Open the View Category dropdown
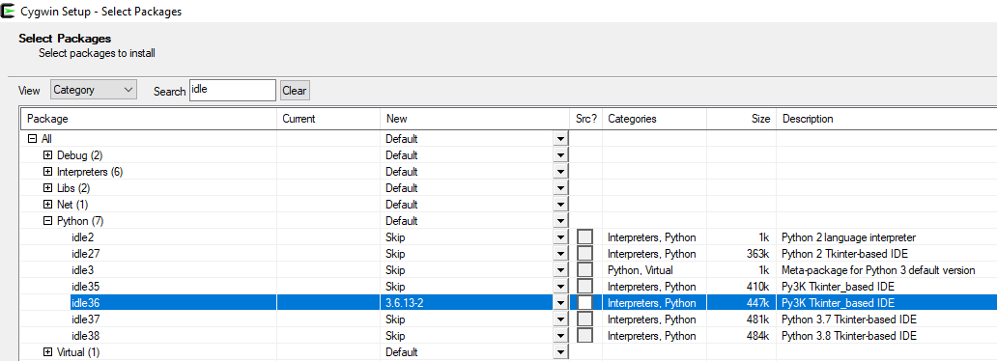This screenshot has height=361, width=997. 94,90
